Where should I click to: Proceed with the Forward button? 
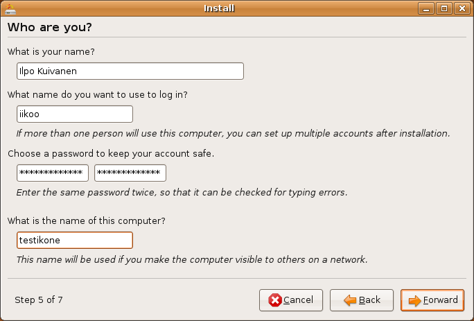(x=432, y=300)
